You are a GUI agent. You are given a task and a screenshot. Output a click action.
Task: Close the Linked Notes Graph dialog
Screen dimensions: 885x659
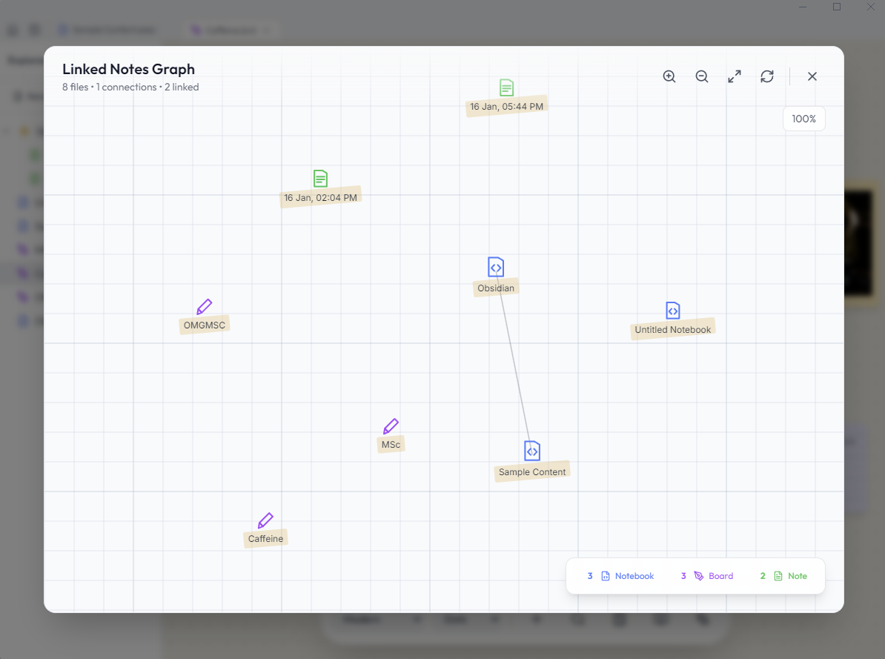[x=812, y=76]
